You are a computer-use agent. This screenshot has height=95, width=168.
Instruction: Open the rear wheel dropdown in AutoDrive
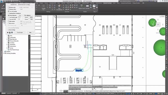[x=28, y=7]
